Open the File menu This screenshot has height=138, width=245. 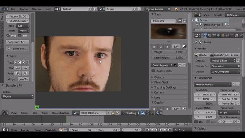tap(13, 9)
